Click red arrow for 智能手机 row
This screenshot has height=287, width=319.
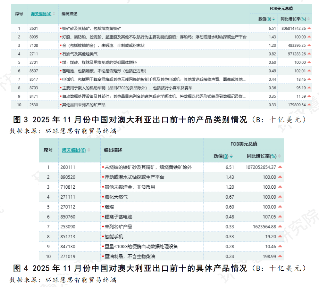280,237
